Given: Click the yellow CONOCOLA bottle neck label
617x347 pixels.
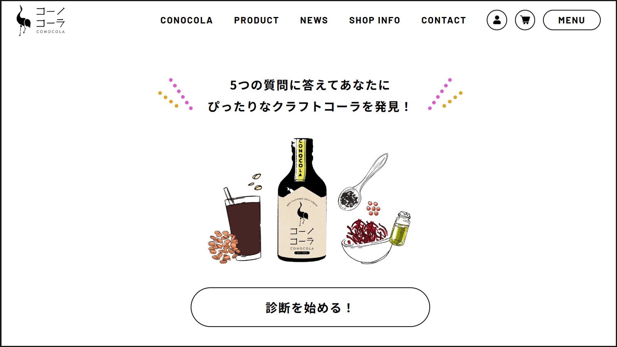Looking at the screenshot, I should (x=301, y=160).
